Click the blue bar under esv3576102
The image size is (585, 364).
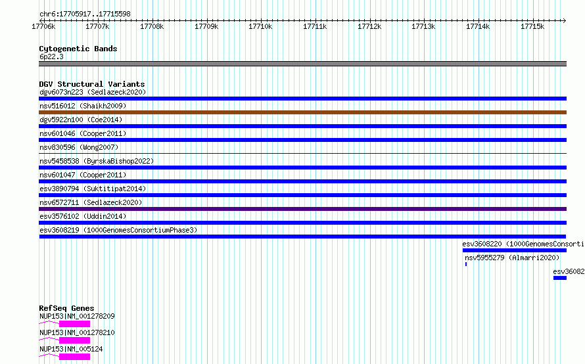click(x=302, y=223)
